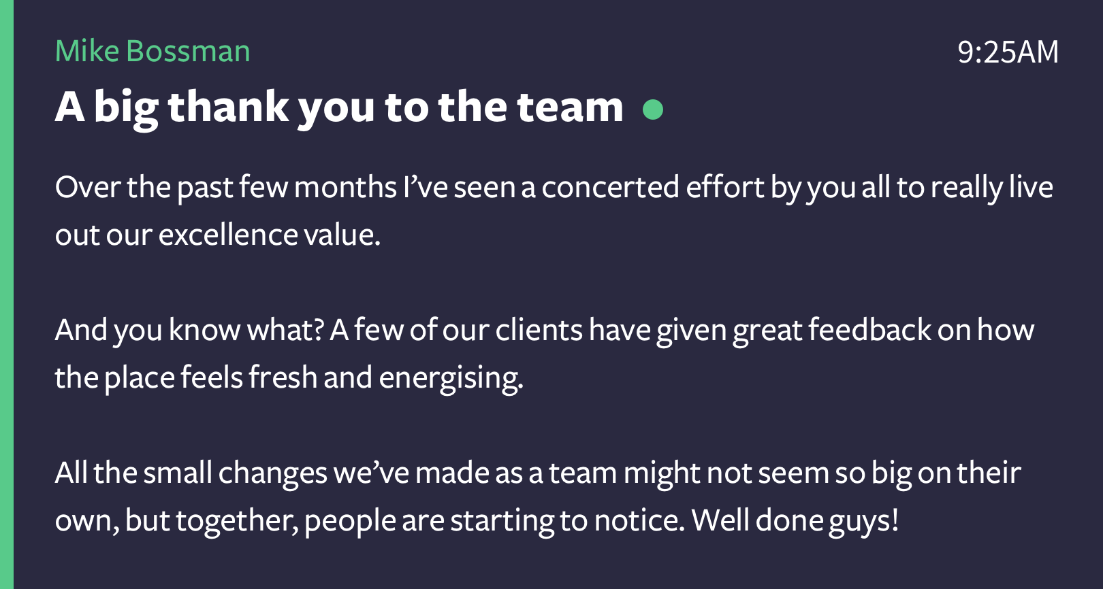Open the message titled A big thank you to the team
Image resolution: width=1103 pixels, height=589 pixels.
tap(339, 107)
